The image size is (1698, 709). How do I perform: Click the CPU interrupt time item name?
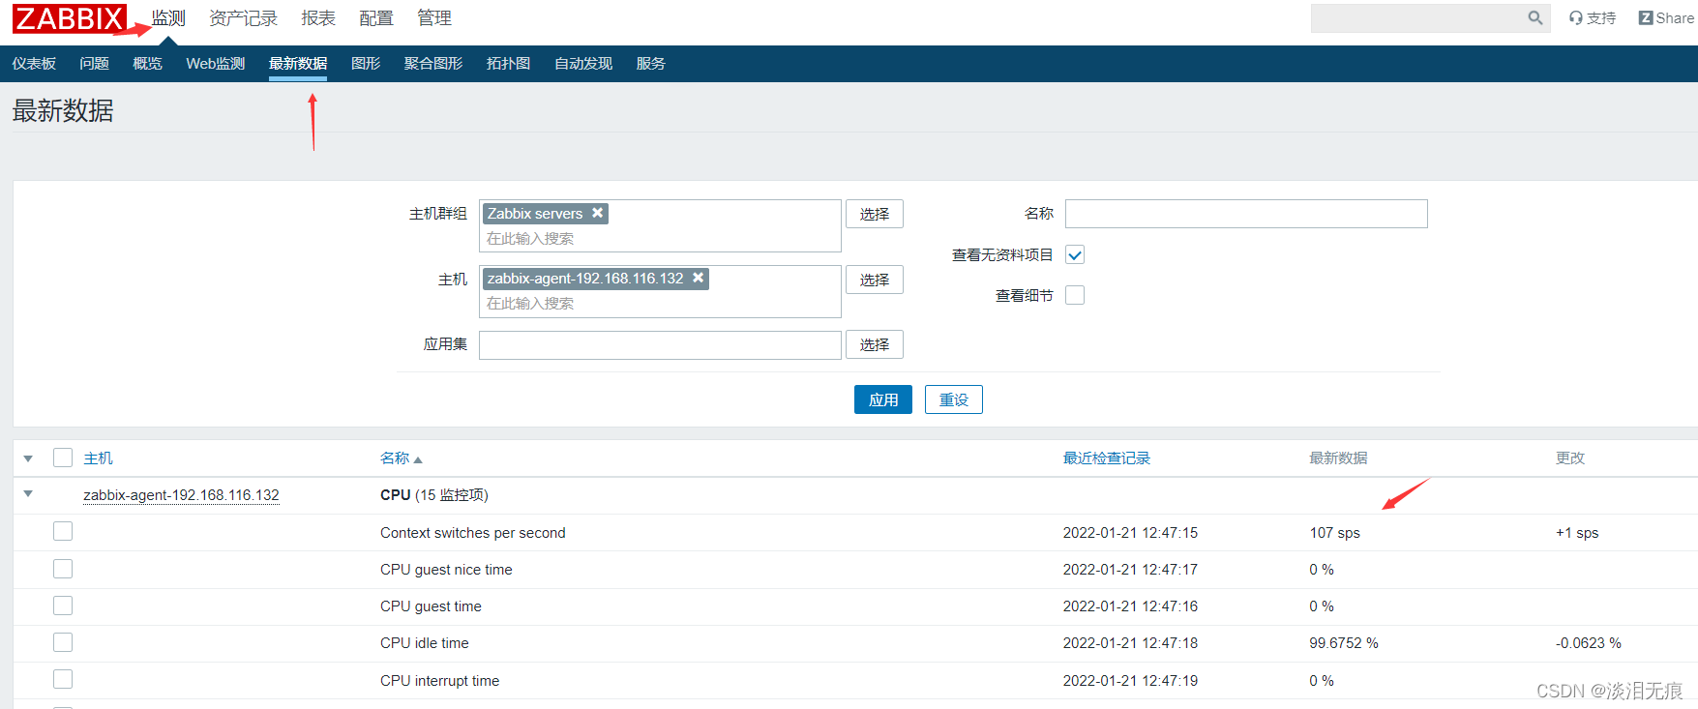tap(439, 680)
